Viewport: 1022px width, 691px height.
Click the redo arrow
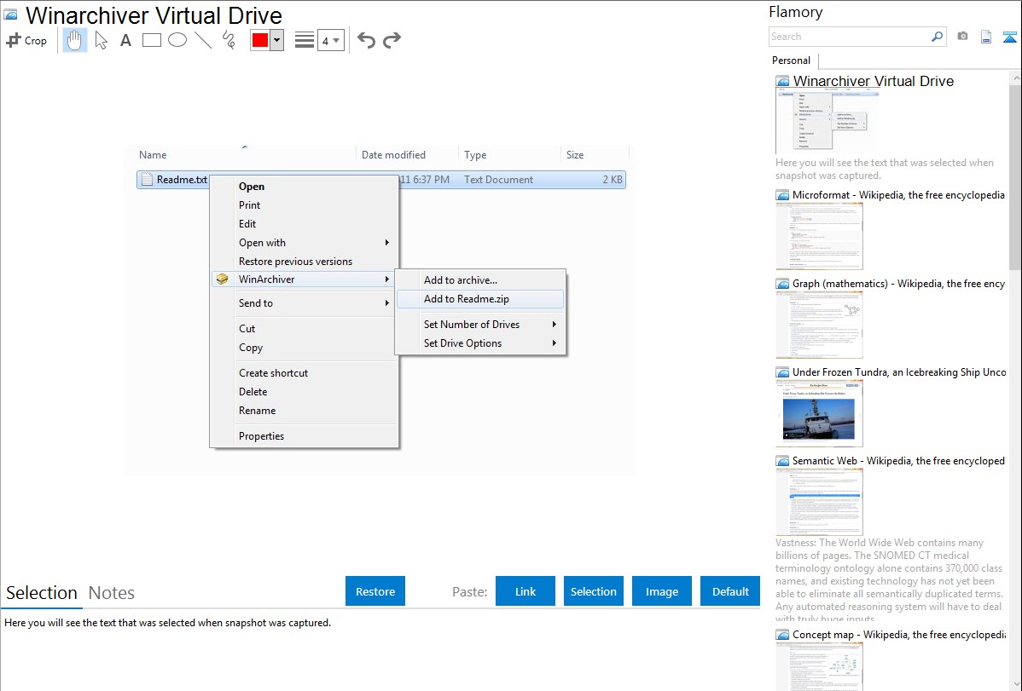coord(392,40)
